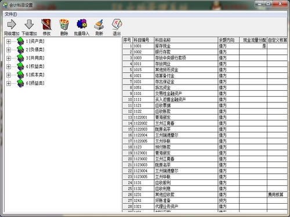The height and width of the screenshot is (217, 290).
Task: Open the 文件(F) menu
Action: pyautogui.click(x=11, y=14)
